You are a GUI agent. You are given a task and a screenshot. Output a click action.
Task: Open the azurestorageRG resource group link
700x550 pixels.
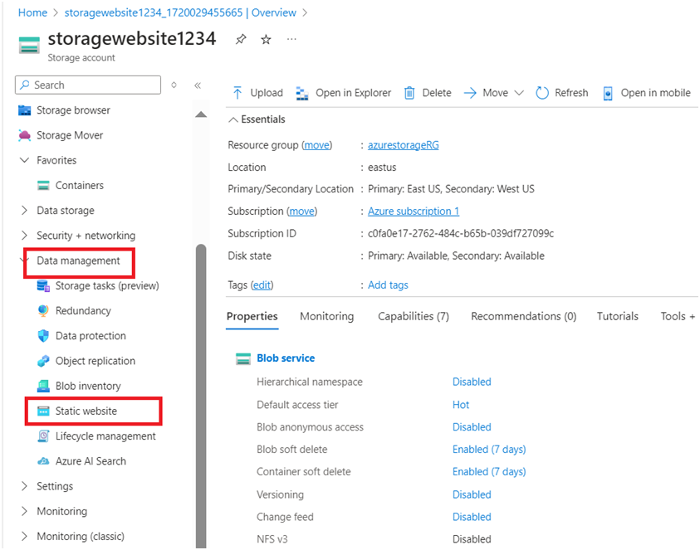click(403, 145)
